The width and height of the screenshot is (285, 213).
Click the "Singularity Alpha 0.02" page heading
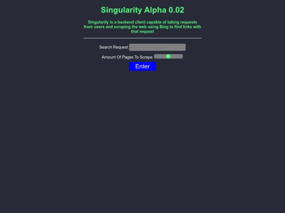142,10
